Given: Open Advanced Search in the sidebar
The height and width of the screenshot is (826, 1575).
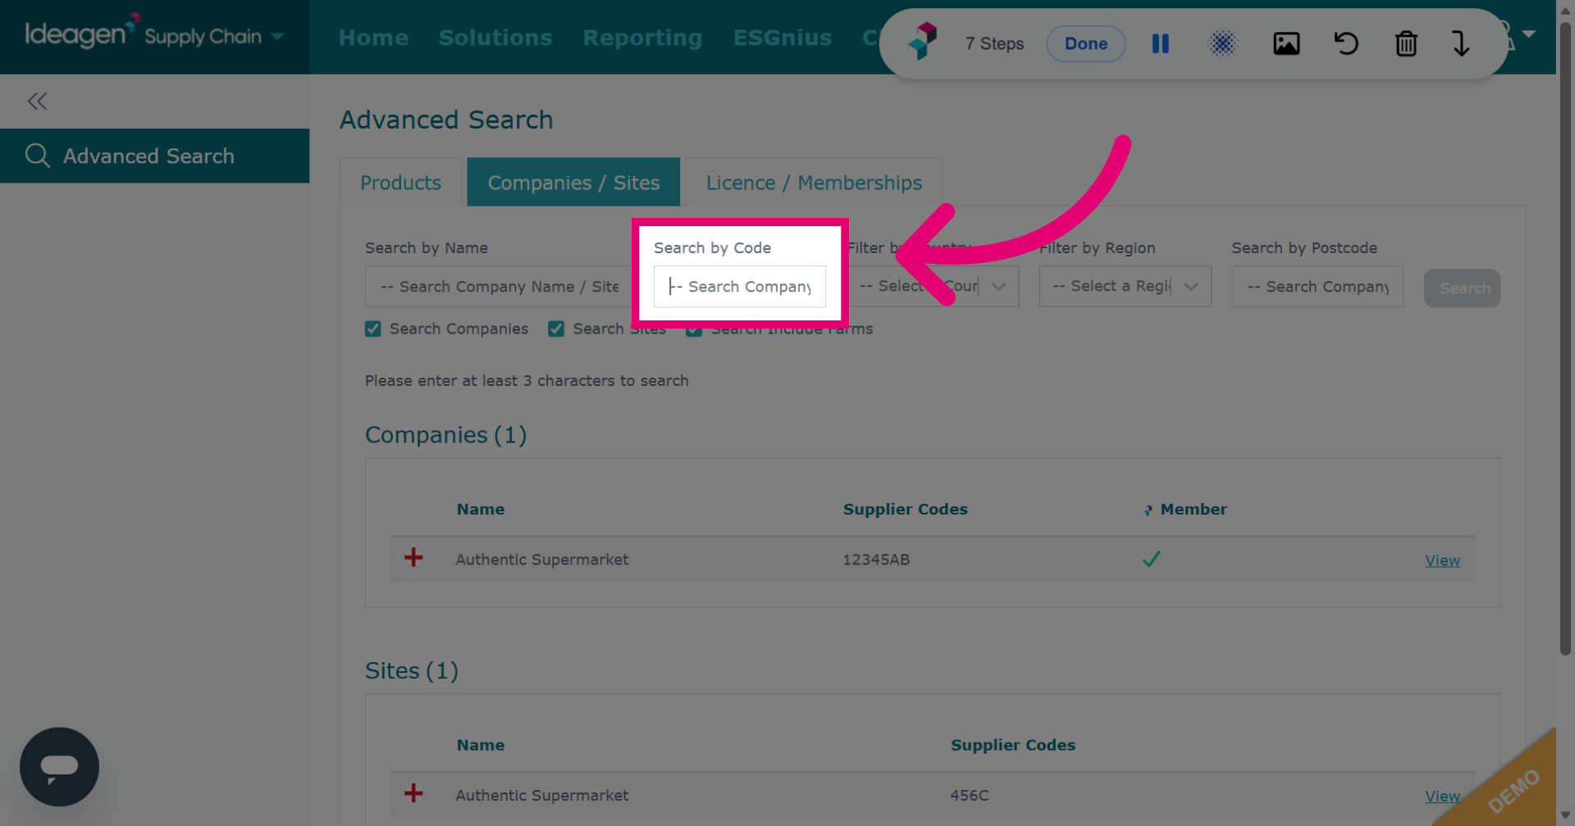Looking at the screenshot, I should click(154, 156).
